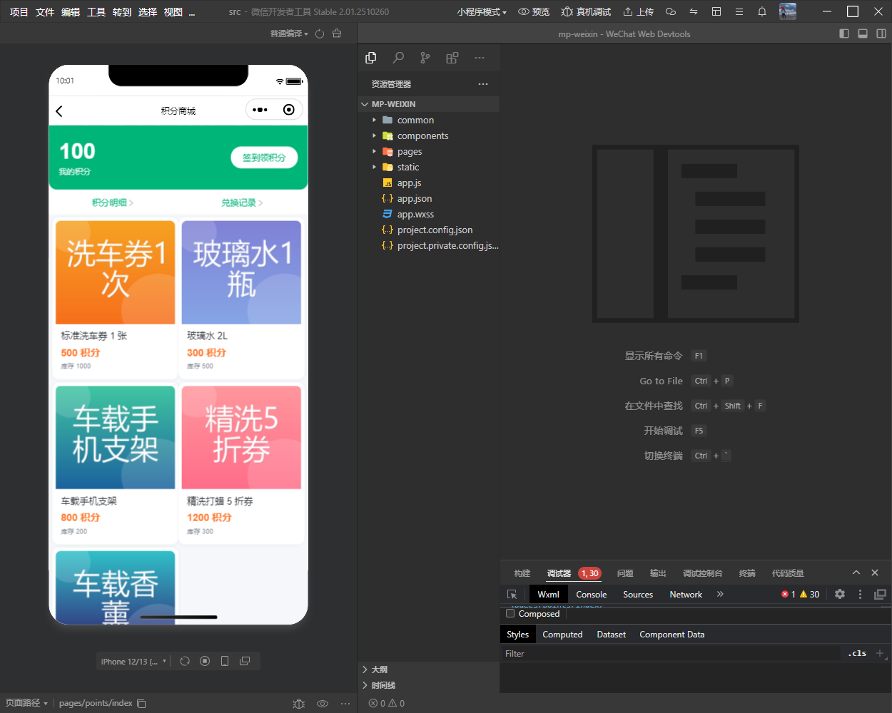Open the hamburger details icon in top toolbar
892x713 pixels.
[739, 11]
